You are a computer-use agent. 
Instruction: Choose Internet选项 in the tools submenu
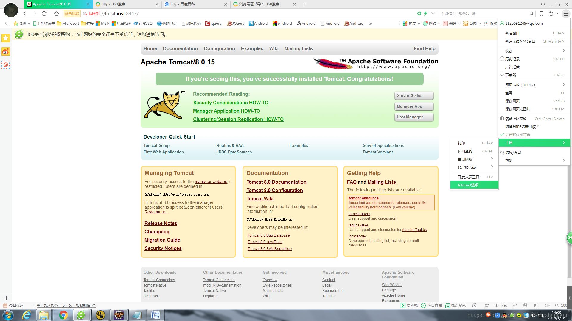474,185
